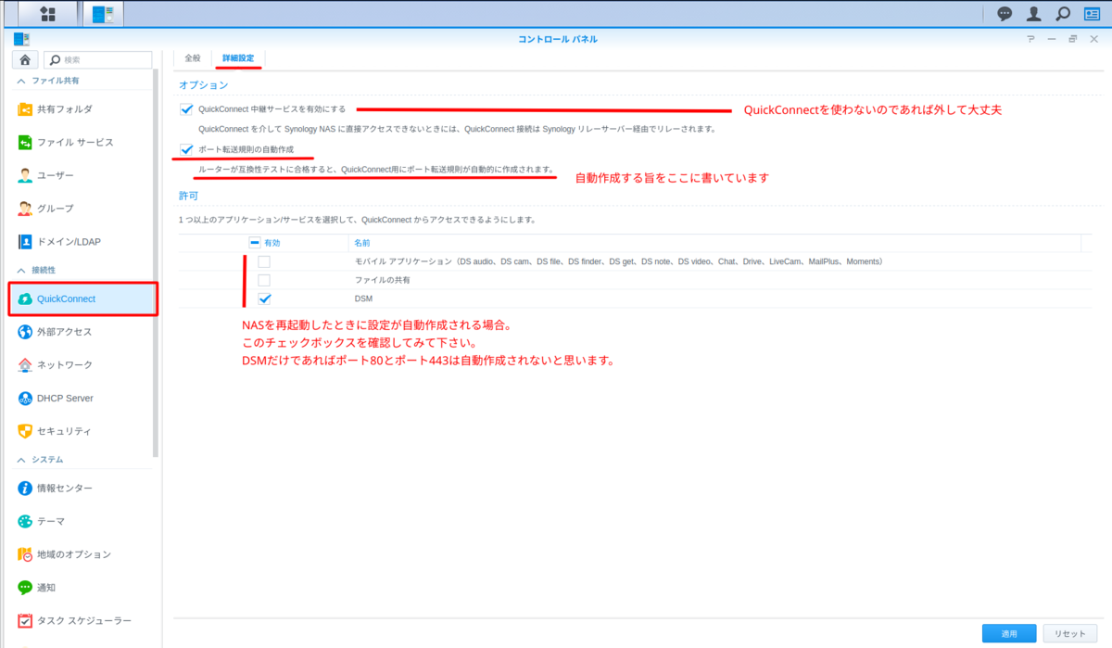Screen dimensions: 1112x648
Task: Click the Control Panel home icon
Action: (x=25, y=59)
